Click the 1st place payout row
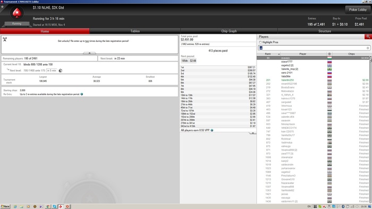This screenshot has width=372, height=209. (218, 67)
